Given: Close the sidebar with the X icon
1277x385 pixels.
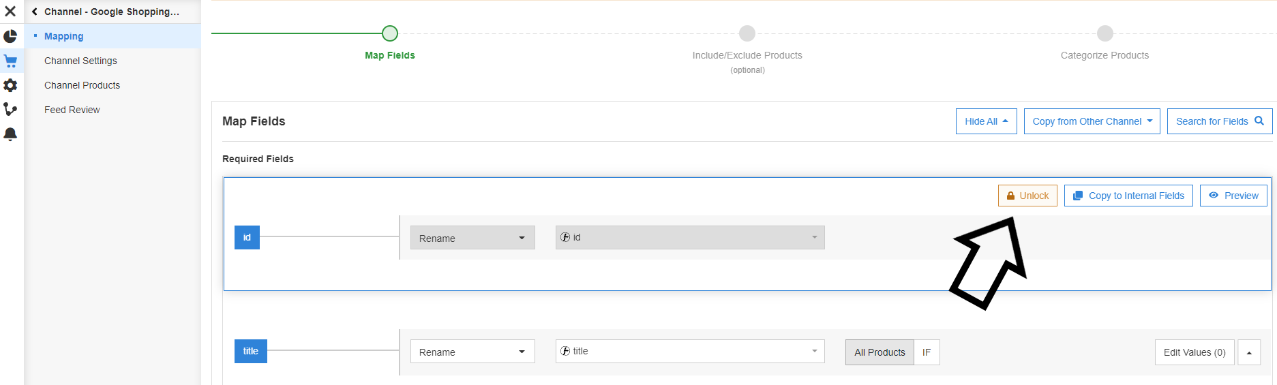Looking at the screenshot, I should click(x=10, y=12).
